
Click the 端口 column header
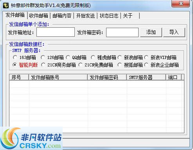[173, 77]
